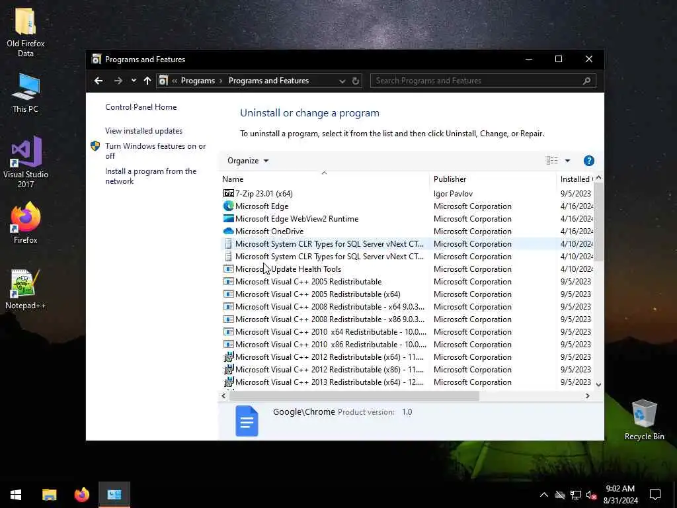Open Control Panel Home link
The width and height of the screenshot is (677, 508).
[x=141, y=107]
